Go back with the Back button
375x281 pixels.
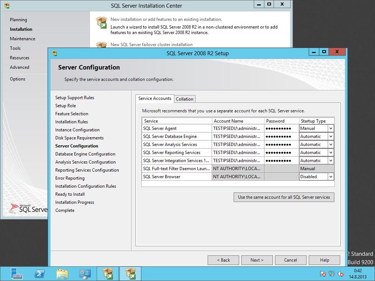point(223,260)
